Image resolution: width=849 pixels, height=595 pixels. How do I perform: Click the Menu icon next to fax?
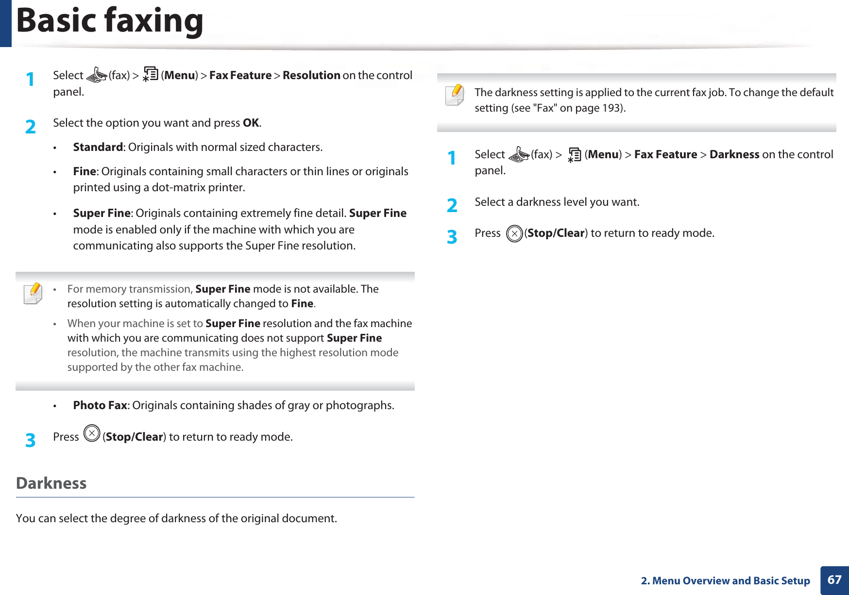151,74
